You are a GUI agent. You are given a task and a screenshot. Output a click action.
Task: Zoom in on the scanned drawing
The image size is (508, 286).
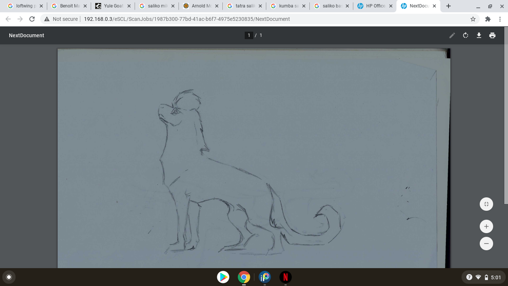point(486,226)
